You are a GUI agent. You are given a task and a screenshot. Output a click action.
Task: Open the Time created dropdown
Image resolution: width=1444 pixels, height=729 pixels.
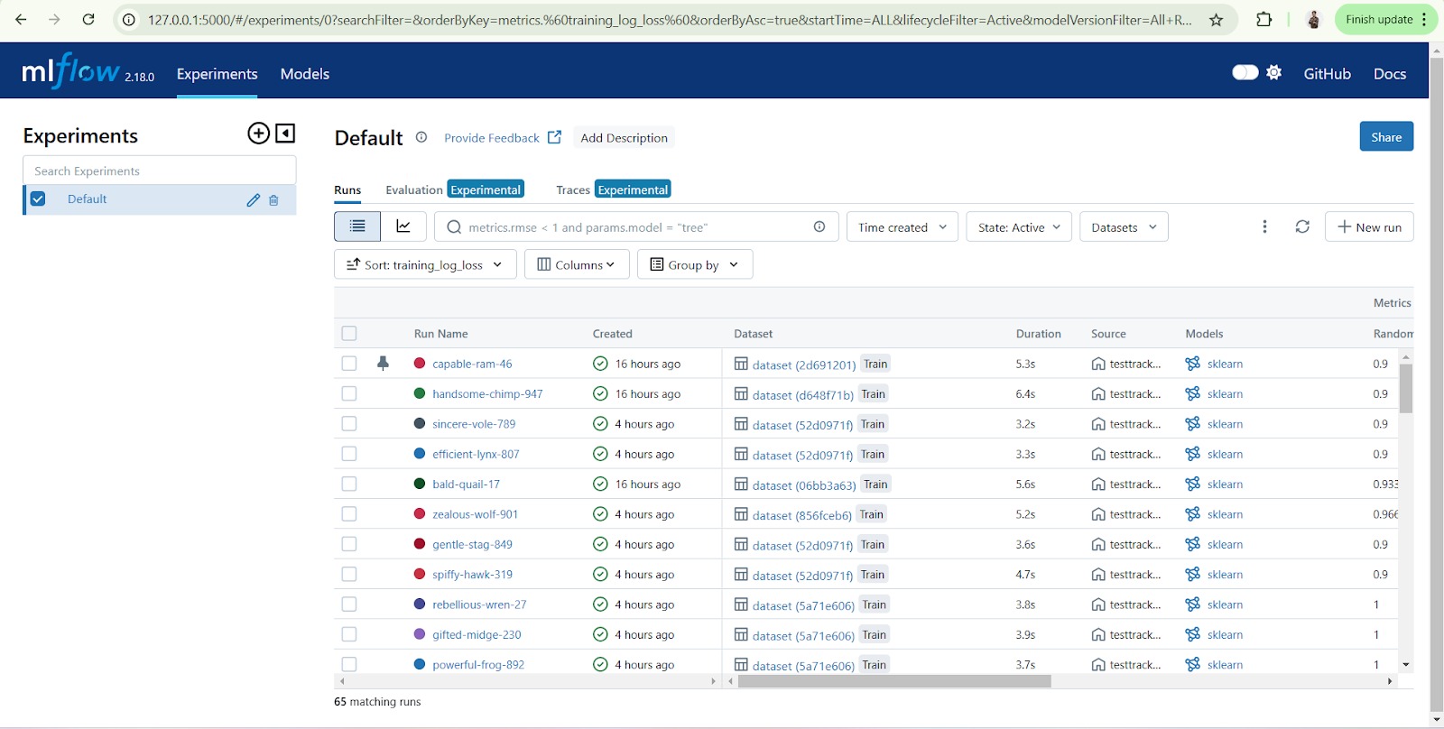[x=902, y=227]
